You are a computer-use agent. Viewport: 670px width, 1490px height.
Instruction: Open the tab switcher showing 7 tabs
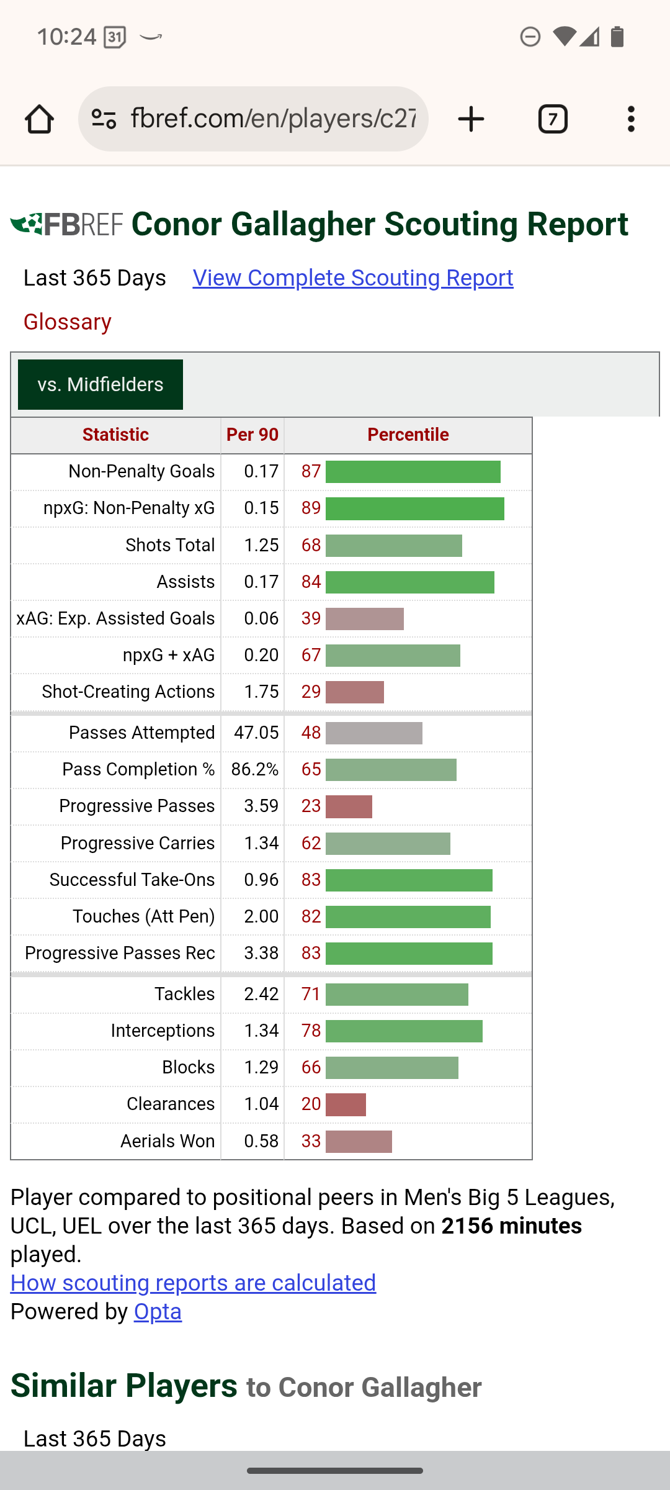coord(552,119)
